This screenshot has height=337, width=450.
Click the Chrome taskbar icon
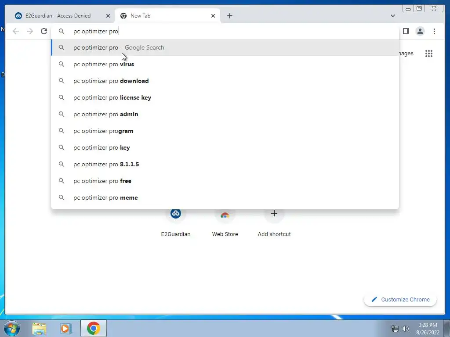coord(94,328)
